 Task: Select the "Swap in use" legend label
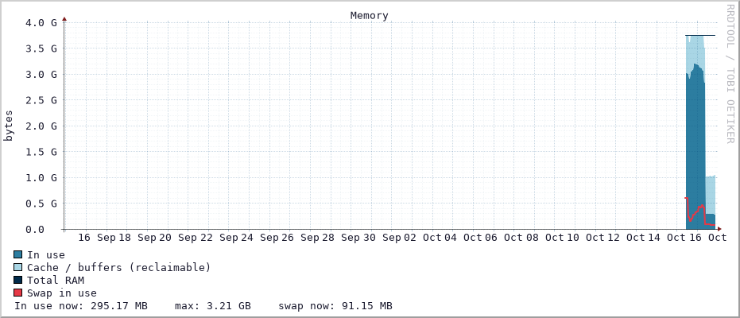click(x=62, y=293)
